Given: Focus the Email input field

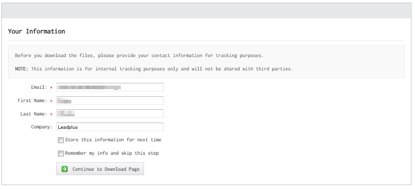Looking at the screenshot, I should coord(110,87).
